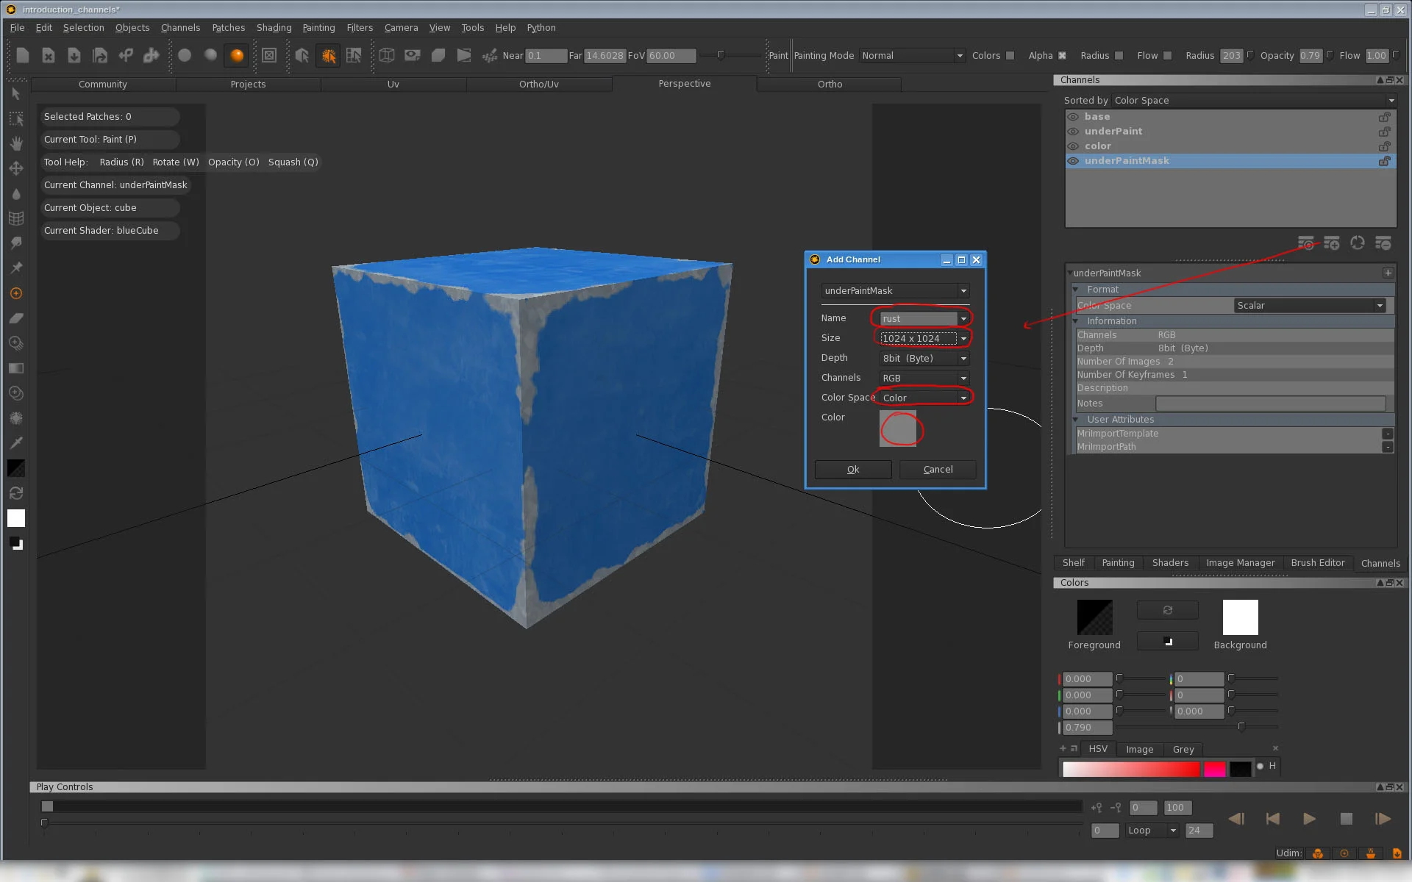
Task: Select flat lighting gray sphere icon
Action: pos(185,55)
